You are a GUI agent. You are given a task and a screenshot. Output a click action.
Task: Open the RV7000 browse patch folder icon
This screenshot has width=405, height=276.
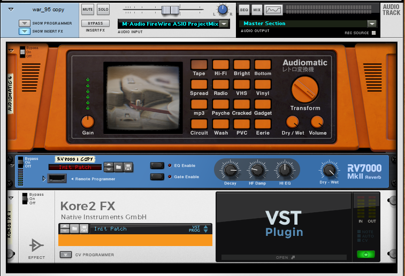pos(118,167)
